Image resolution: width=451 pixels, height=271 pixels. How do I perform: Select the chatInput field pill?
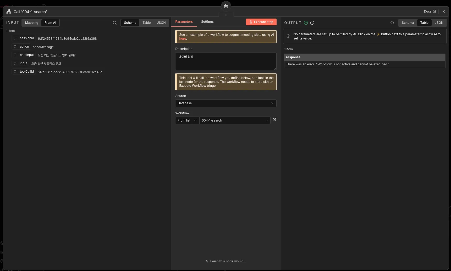point(24,55)
